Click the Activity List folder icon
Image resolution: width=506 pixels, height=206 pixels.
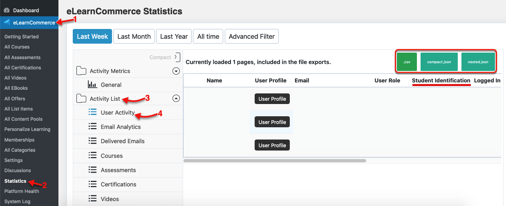point(81,99)
